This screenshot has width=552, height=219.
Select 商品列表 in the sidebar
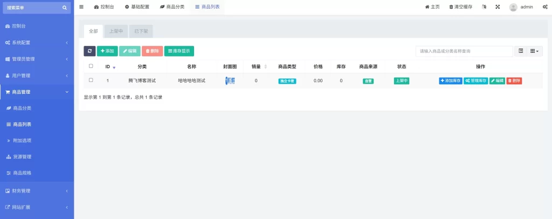tap(37, 124)
